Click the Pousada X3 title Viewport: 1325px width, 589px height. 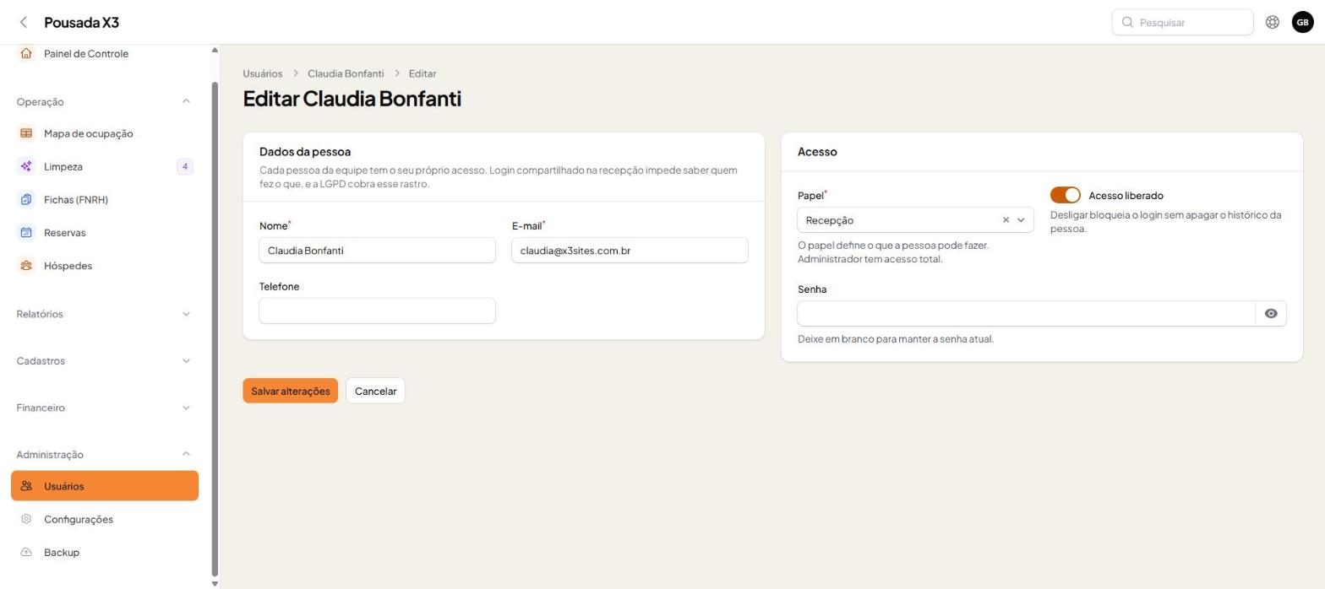coord(81,22)
